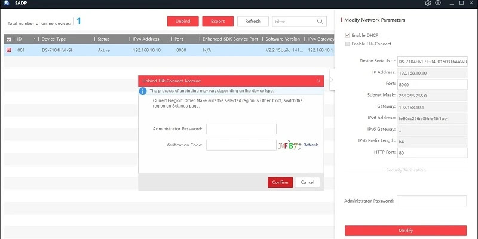Focus the Verification Code field
The height and width of the screenshot is (239, 478).
(x=241, y=145)
